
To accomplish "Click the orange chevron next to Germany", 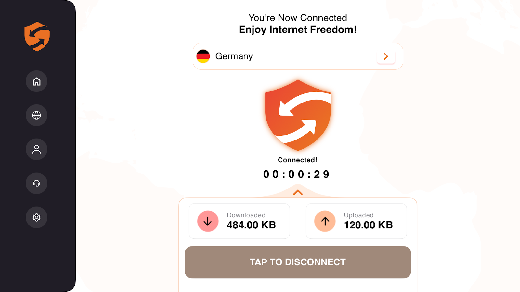I will point(386,56).
